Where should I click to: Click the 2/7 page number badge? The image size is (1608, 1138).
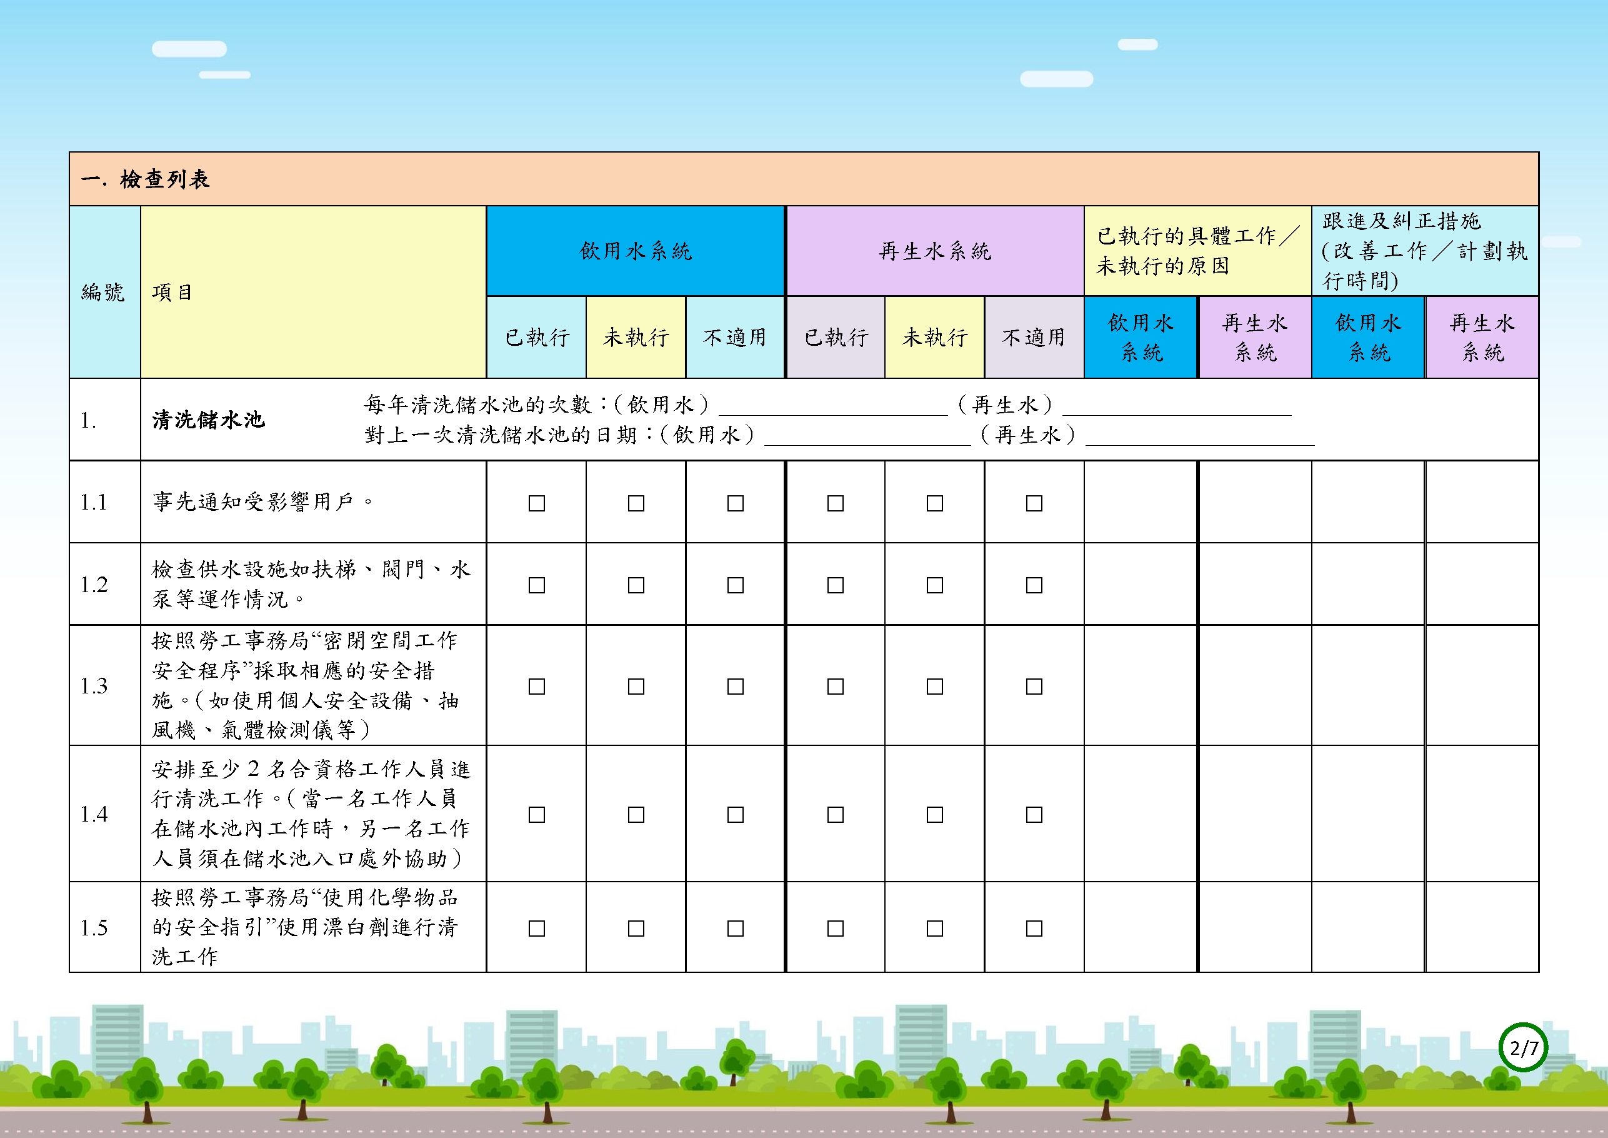click(x=1523, y=1047)
